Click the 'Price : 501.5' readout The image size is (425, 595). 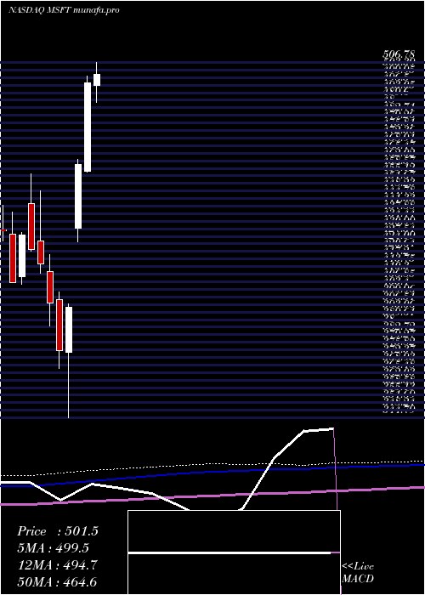pyautogui.click(x=57, y=531)
